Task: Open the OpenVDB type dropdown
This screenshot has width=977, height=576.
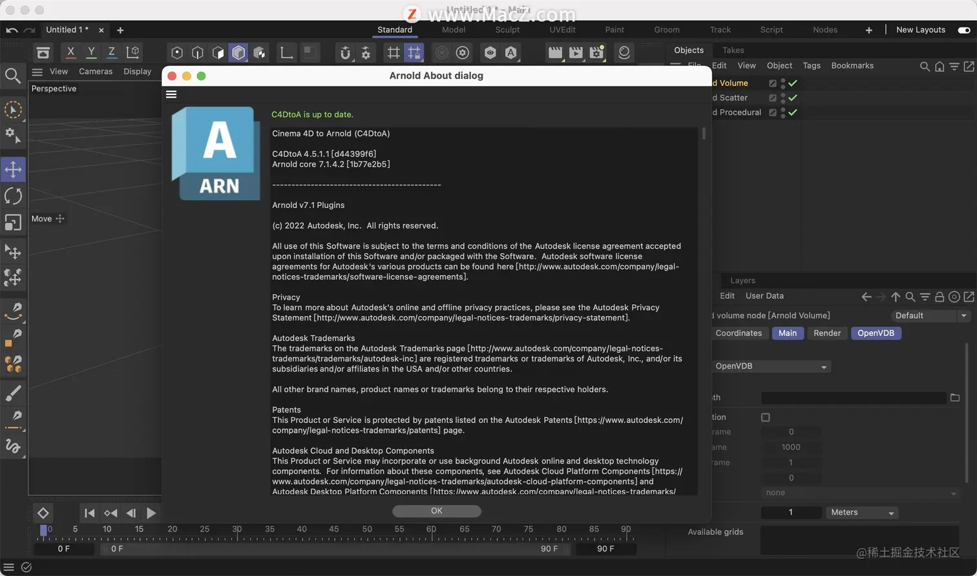Action: point(771,366)
